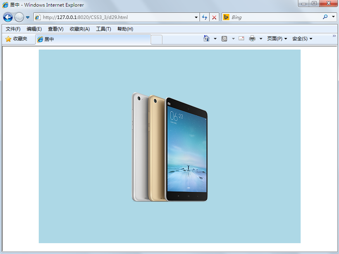Click the Bing logo icon
339x254 pixels.
[x=226, y=17]
